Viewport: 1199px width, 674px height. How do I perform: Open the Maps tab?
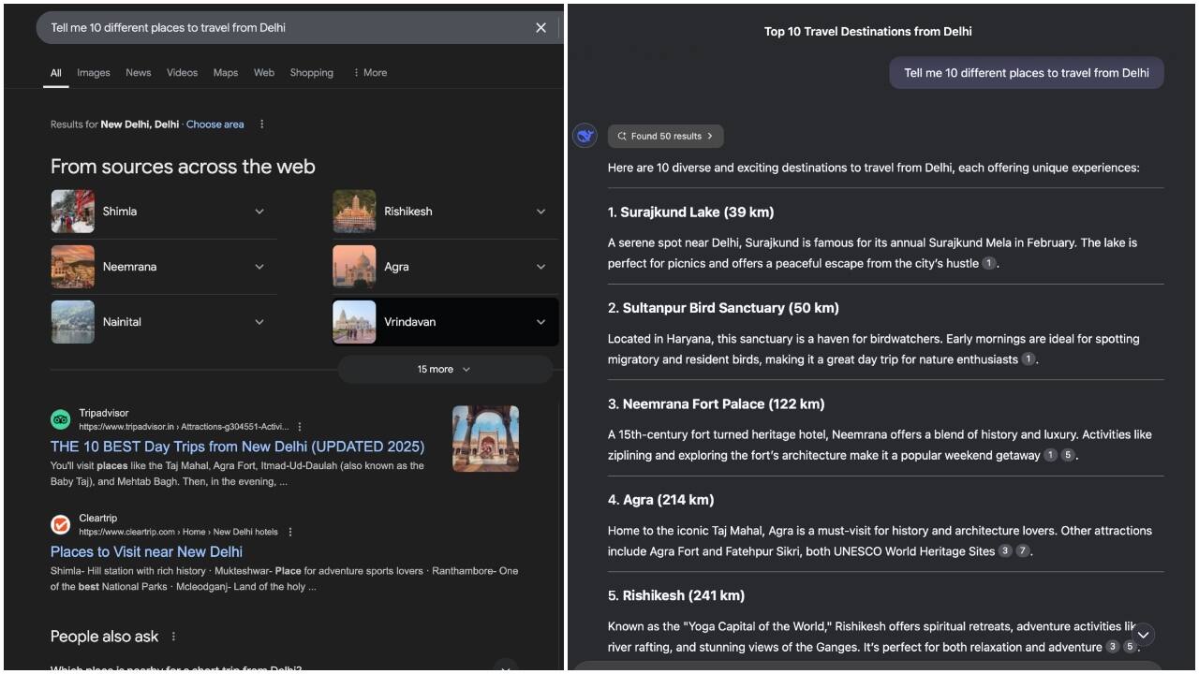[x=225, y=72]
